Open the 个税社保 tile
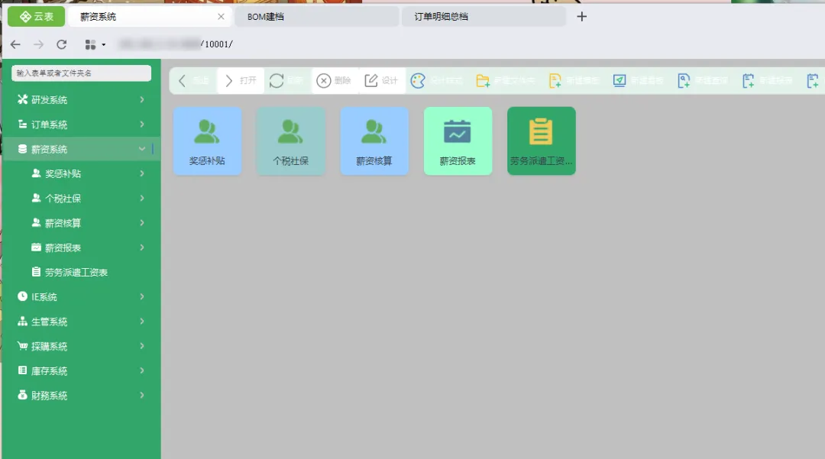The height and width of the screenshot is (459, 825). coord(290,141)
